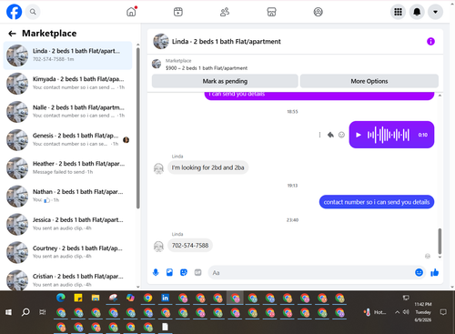Click More Options button
455x334 pixels.
369,81
